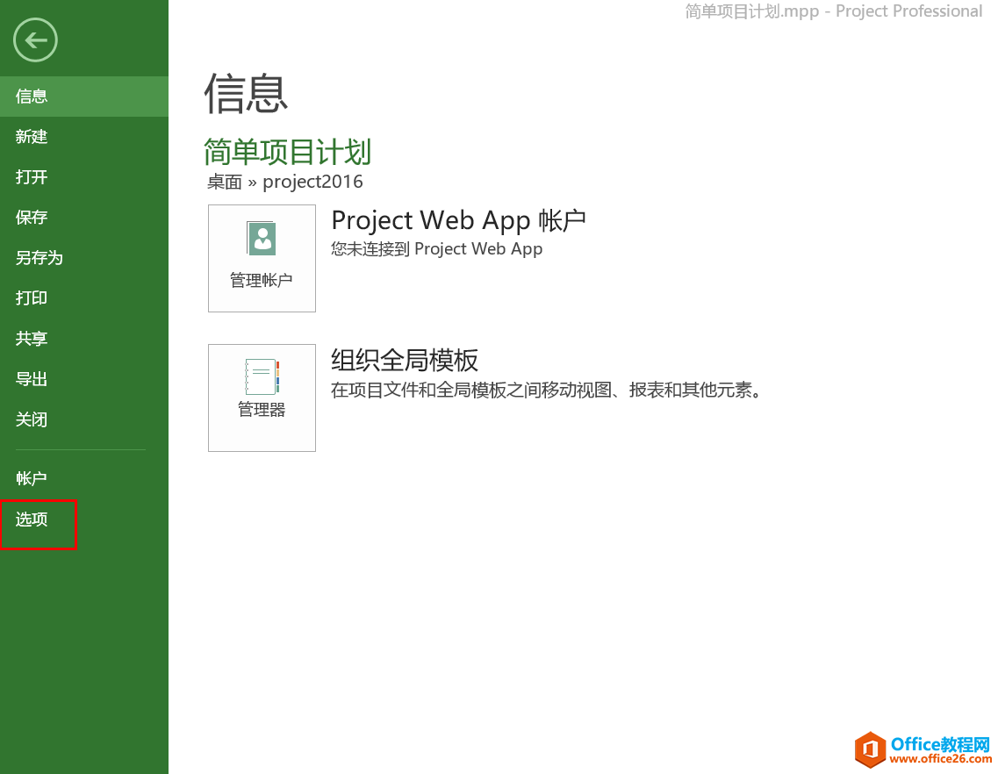
Task: Open the 管理帐户 account management button
Action: click(x=262, y=258)
